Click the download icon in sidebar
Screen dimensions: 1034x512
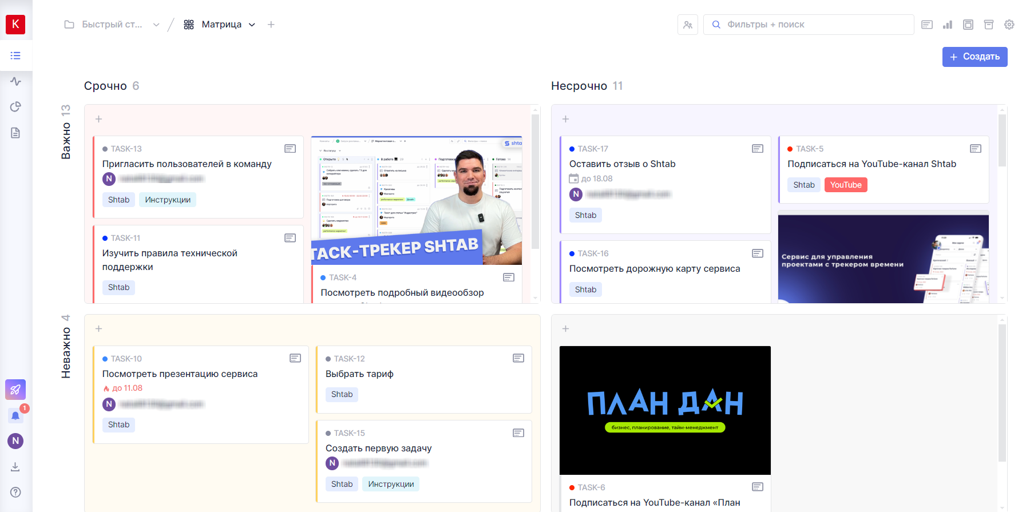(15, 467)
